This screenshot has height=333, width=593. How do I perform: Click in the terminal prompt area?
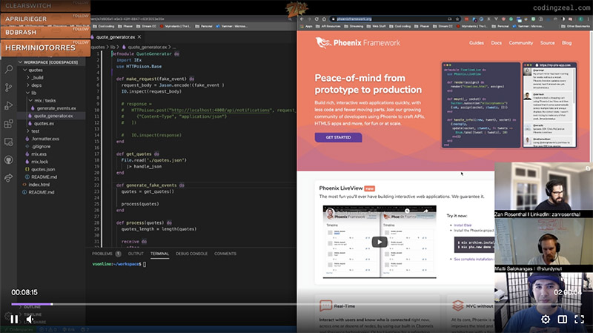[x=191, y=264]
